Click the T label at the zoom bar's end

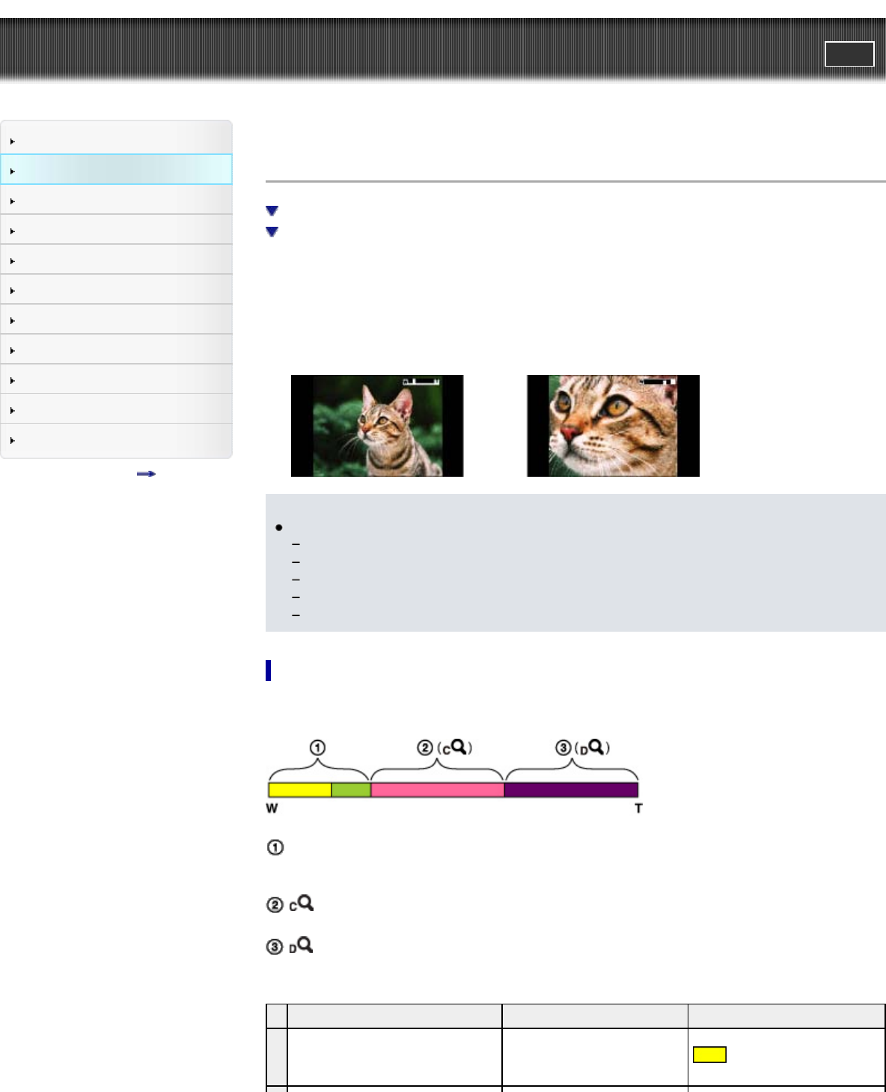coord(638,808)
